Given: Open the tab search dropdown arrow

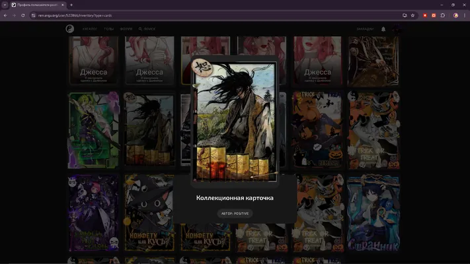Looking at the screenshot, I should 5,5.
